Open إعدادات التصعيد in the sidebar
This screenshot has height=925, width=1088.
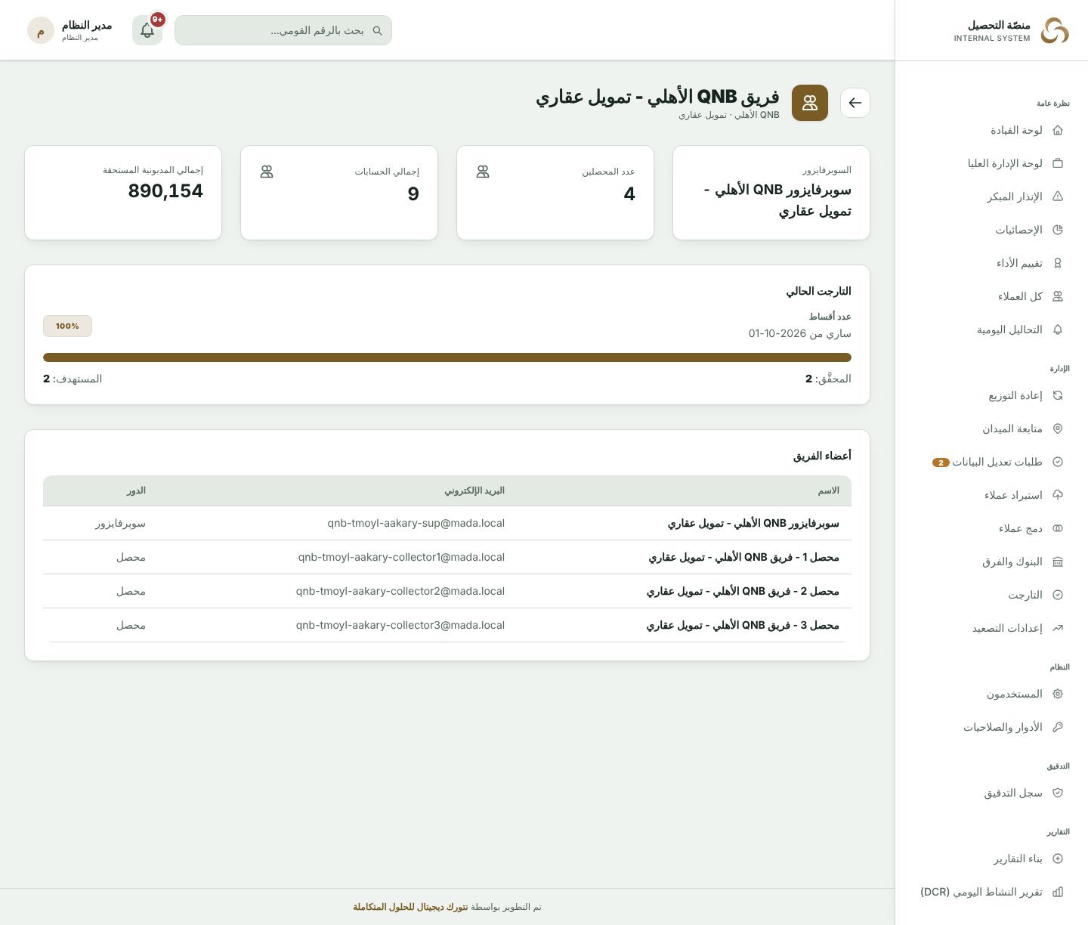click(x=991, y=628)
